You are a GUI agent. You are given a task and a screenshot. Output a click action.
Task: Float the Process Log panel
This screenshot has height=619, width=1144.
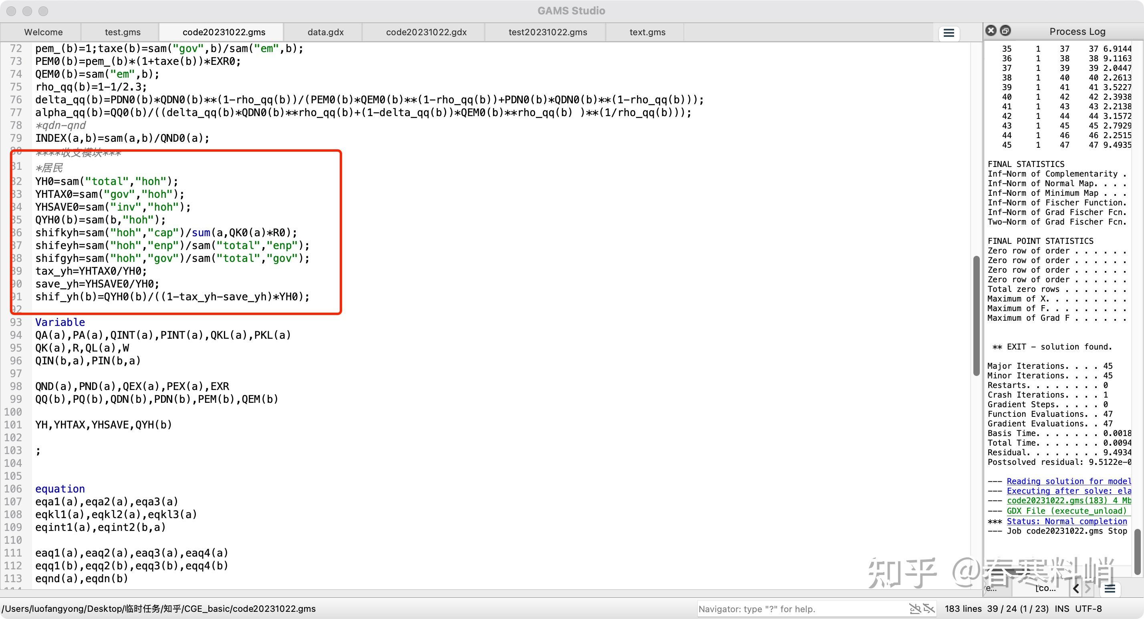point(1005,31)
